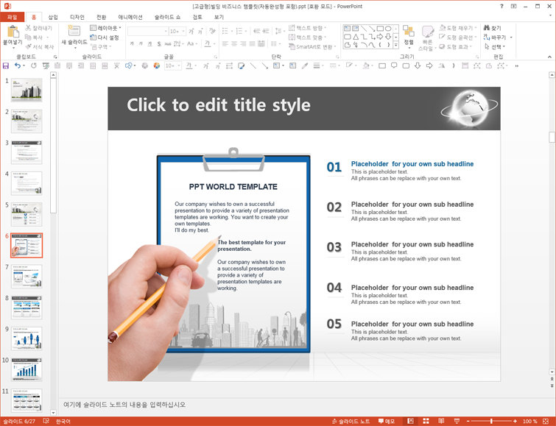This screenshot has height=426, width=556.
Task: Open the Select (선택) dropdown in editing group
Action: coord(494,46)
